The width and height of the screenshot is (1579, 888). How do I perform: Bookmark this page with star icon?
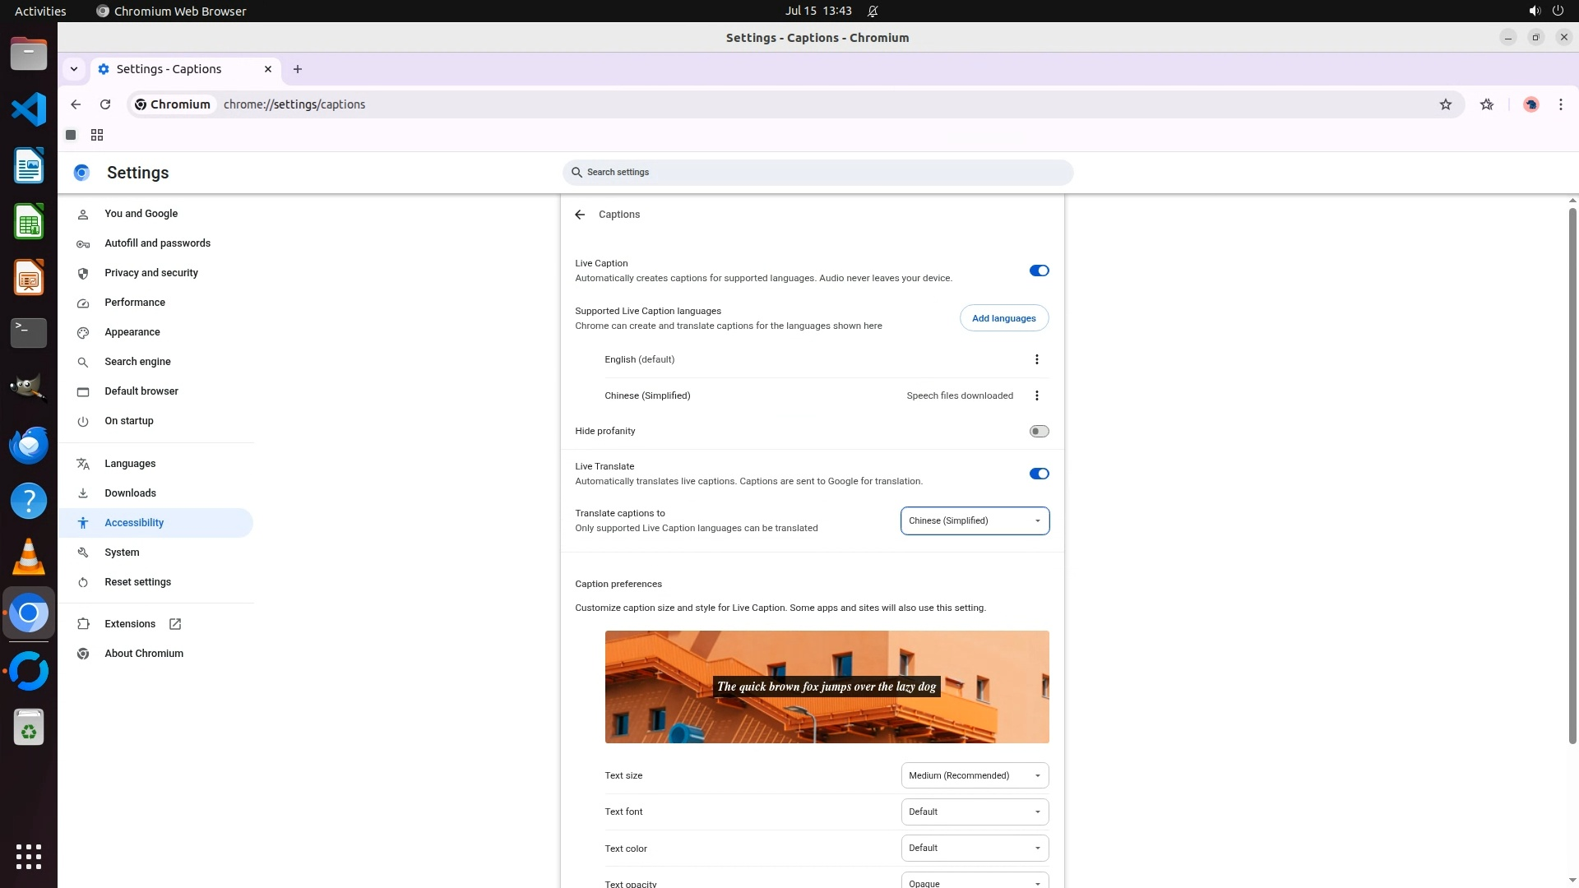point(1445,104)
